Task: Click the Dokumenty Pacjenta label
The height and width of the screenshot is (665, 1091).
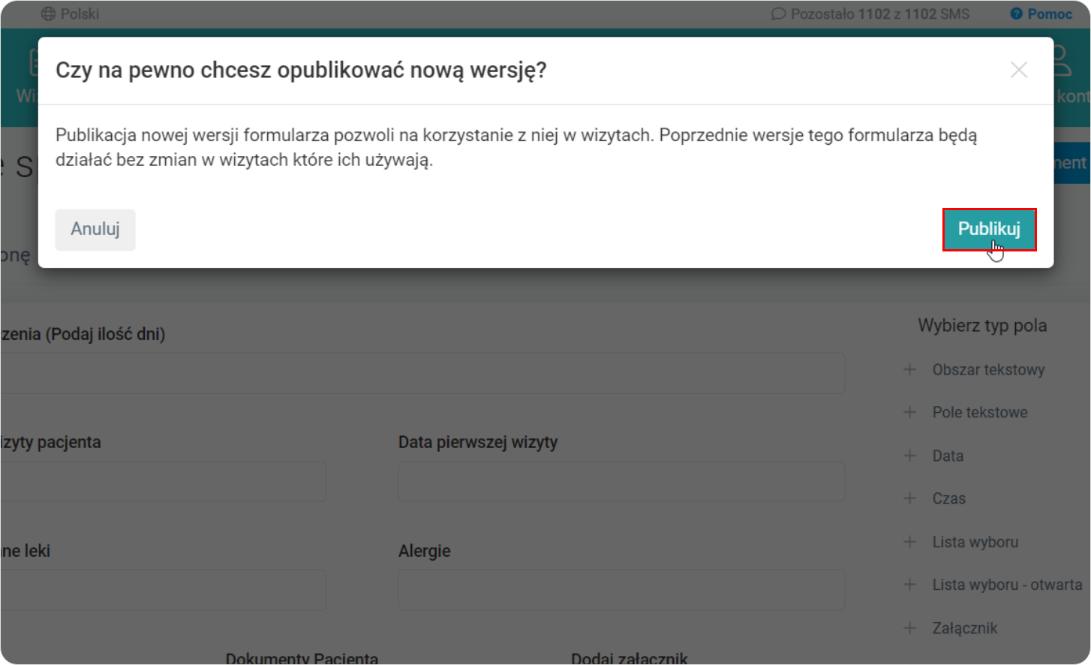Action: (x=302, y=657)
